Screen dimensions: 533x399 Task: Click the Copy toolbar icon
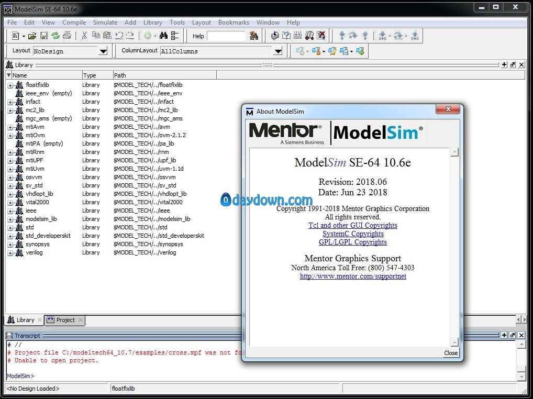[x=96, y=36]
